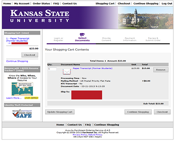Click the quantity field showing 1
This screenshot has height=141, width=175.
click(52, 69)
